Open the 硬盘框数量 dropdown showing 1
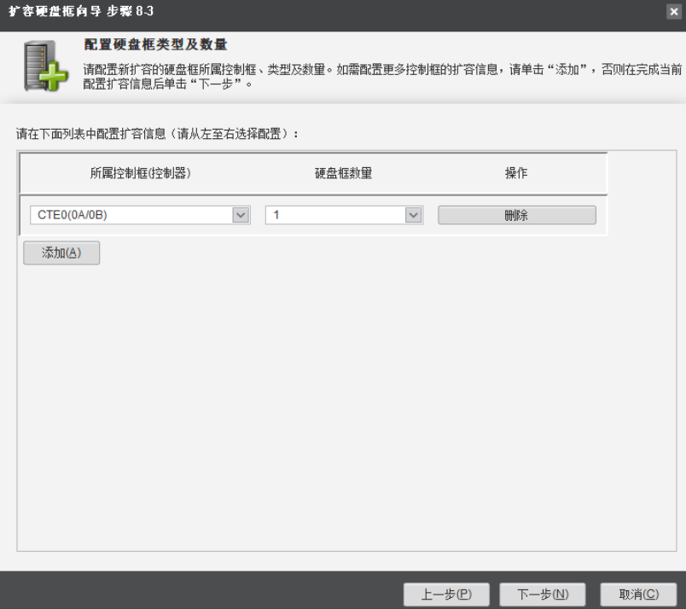The height and width of the screenshot is (609, 686). click(344, 215)
